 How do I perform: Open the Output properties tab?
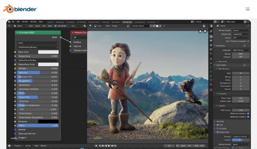pos(211,41)
